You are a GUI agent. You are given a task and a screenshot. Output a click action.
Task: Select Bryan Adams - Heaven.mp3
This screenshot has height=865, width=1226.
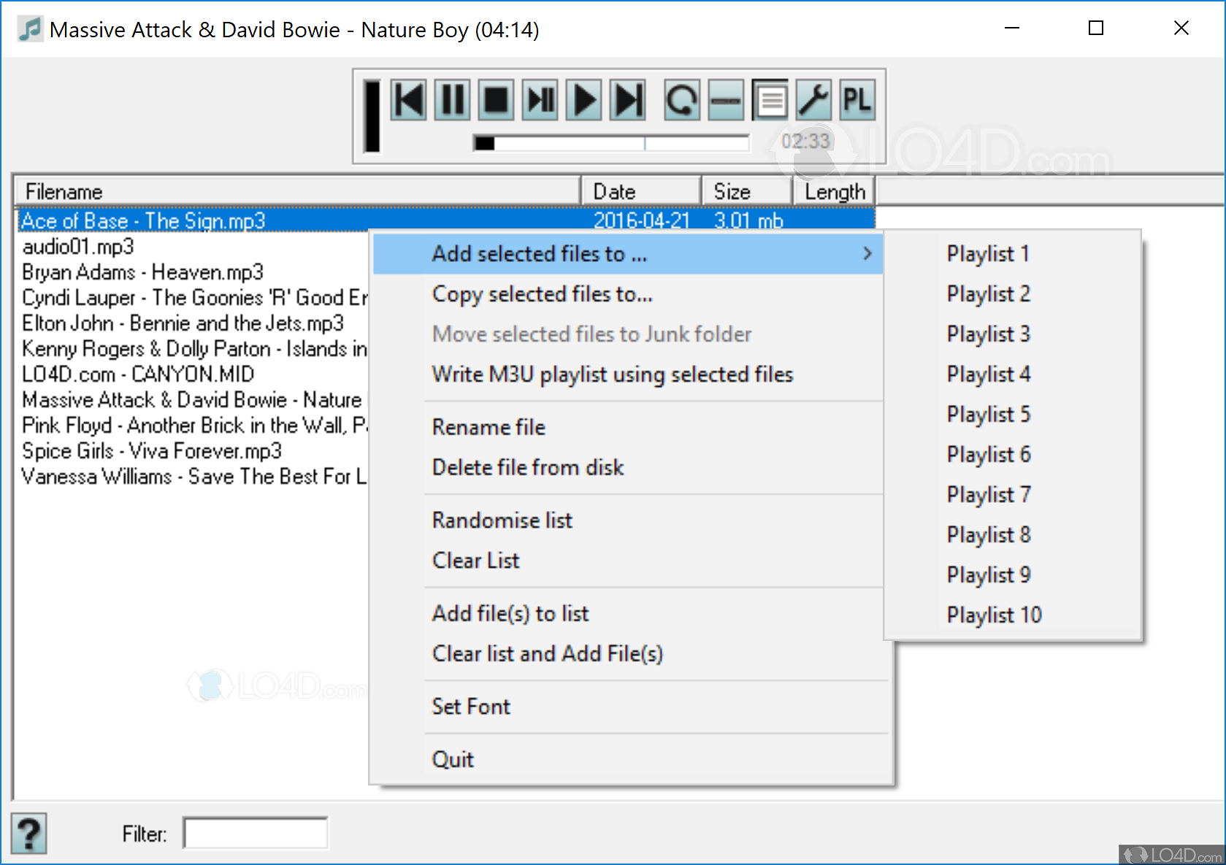pos(142,272)
